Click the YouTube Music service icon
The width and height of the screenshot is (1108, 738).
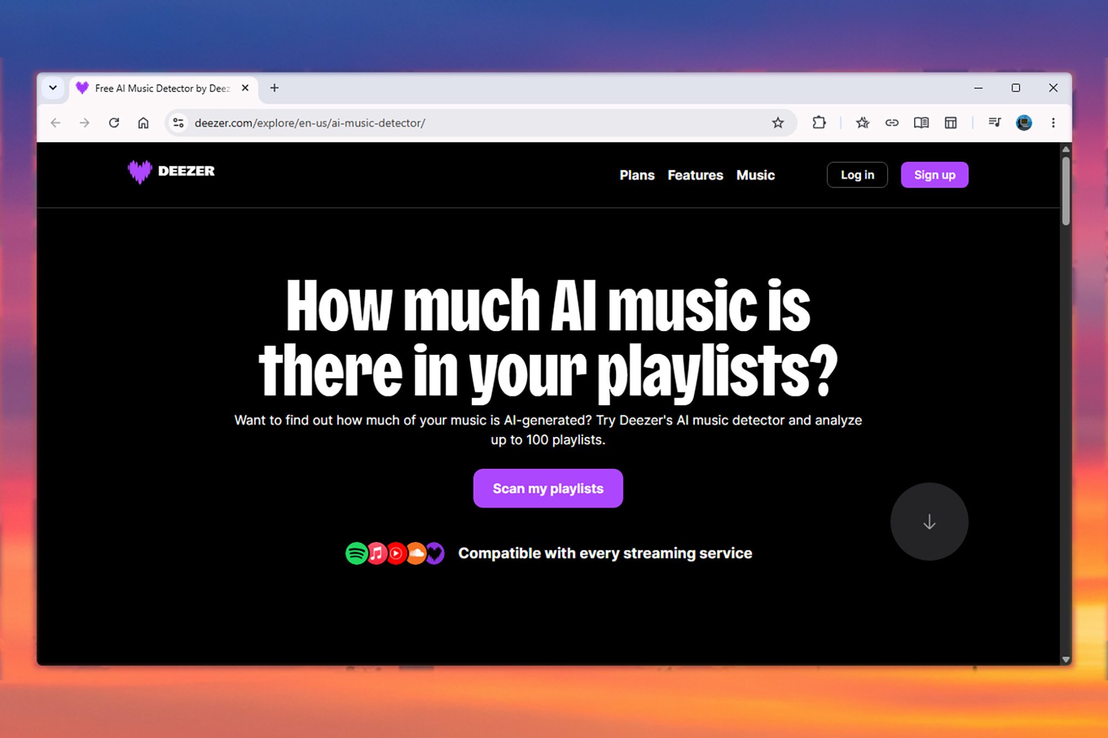pos(396,553)
